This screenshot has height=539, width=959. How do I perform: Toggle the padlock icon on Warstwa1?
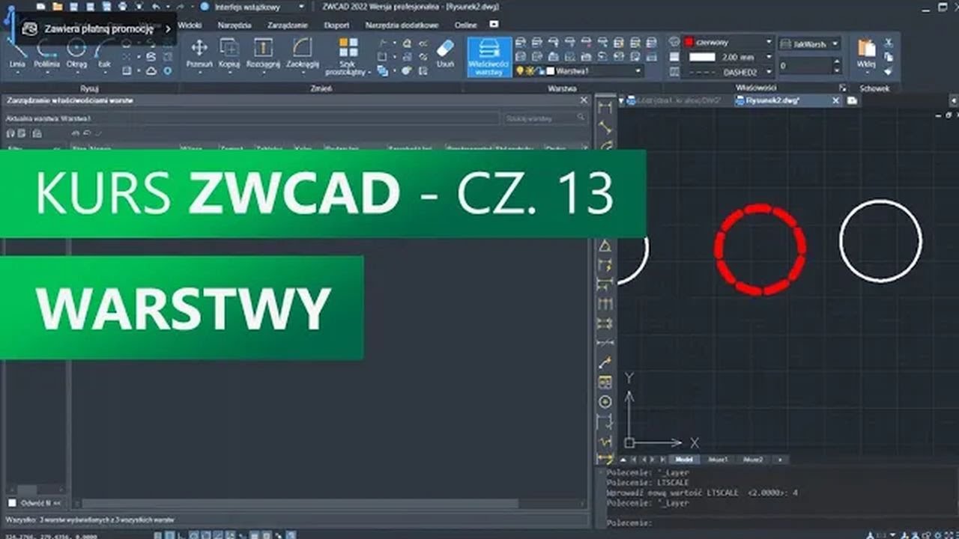(x=539, y=70)
